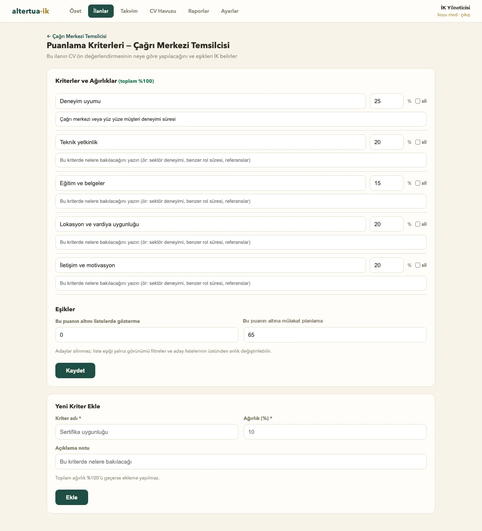
Task: Click the altertua·ik logo
Action: pyautogui.click(x=31, y=11)
